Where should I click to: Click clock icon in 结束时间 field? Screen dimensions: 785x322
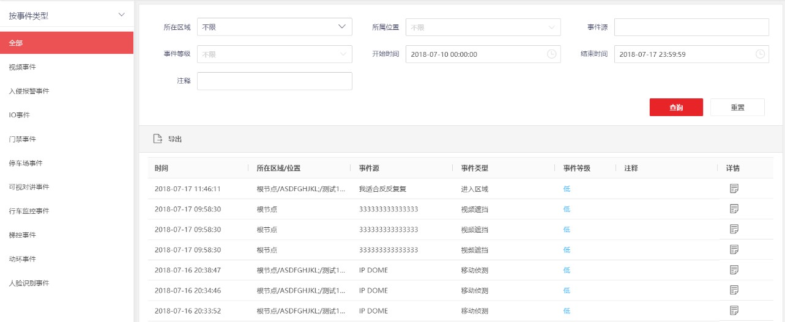(760, 54)
